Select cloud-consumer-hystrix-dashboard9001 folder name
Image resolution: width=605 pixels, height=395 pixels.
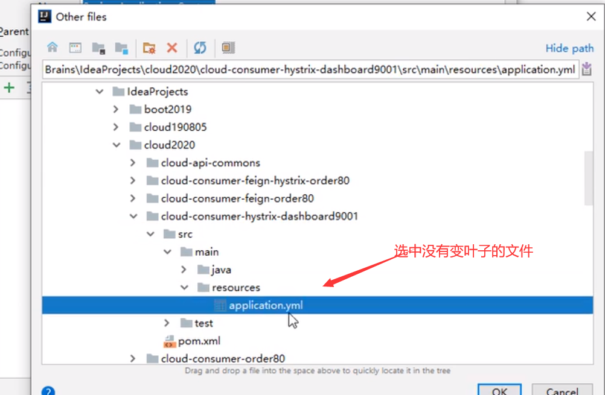pos(259,216)
